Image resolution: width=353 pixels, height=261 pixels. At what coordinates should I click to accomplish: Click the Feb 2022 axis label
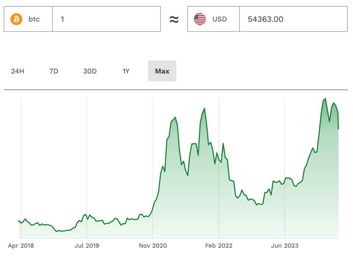(x=219, y=245)
